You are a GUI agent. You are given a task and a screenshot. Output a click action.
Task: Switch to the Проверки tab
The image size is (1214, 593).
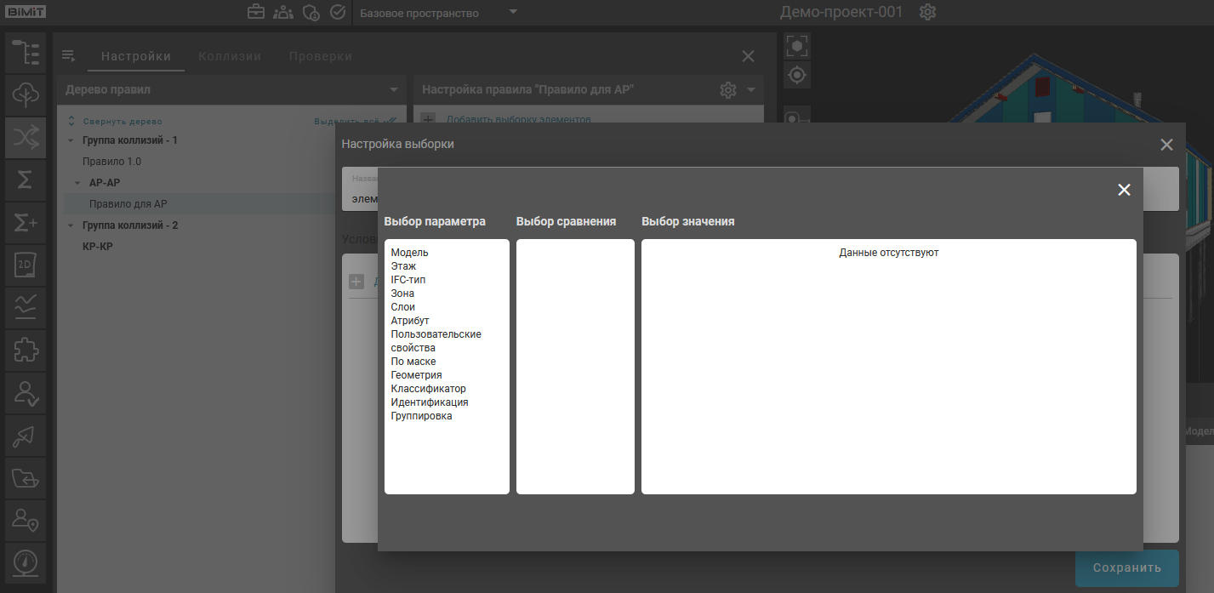point(320,56)
